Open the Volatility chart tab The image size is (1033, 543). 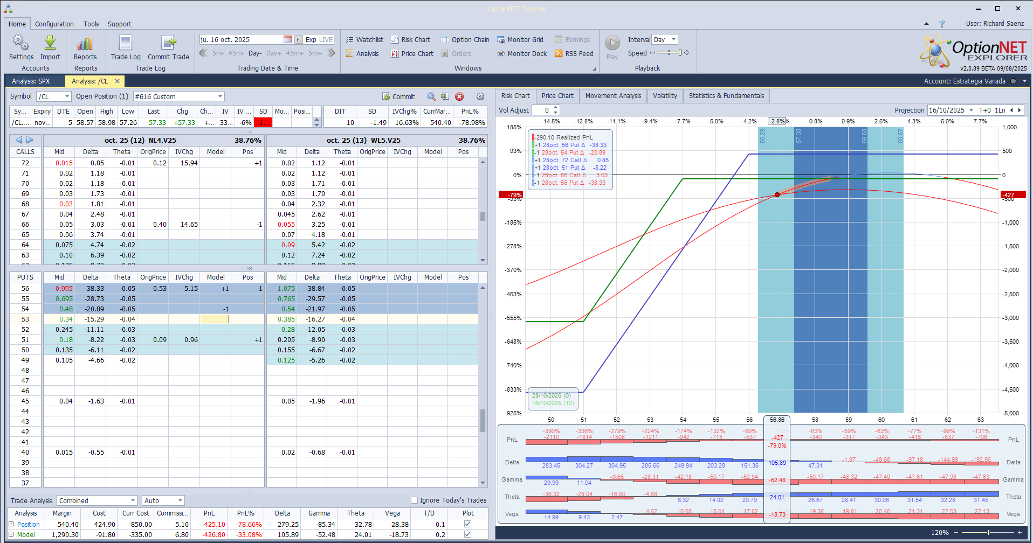point(665,96)
